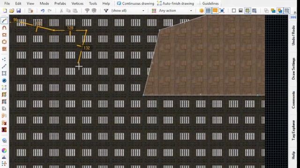
Task: Click the sound environment Z icon
Action: (4, 123)
